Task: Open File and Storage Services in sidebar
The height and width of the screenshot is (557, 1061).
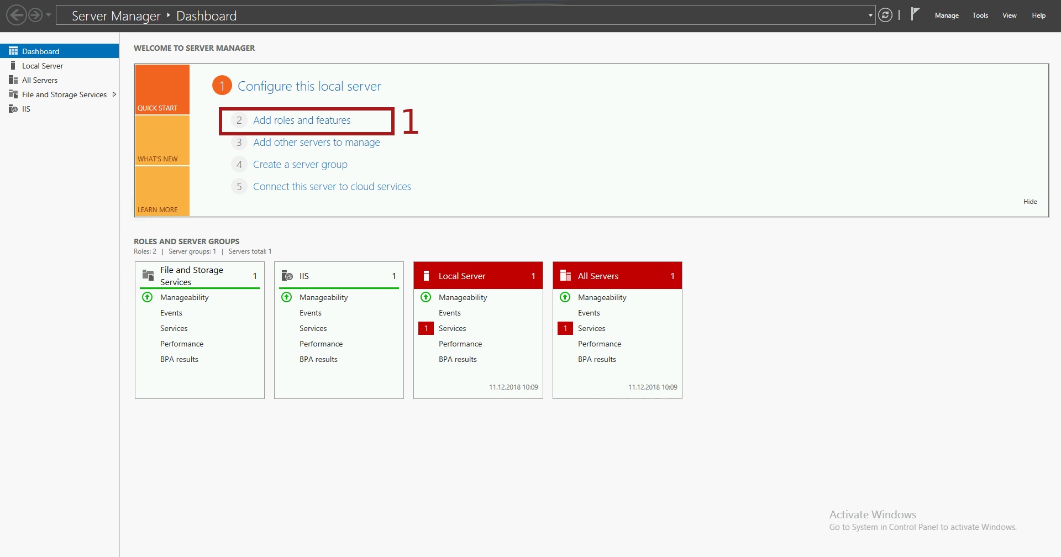Action: (59, 94)
